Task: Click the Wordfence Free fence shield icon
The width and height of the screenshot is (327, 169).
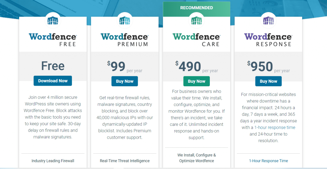Action: coord(53,21)
